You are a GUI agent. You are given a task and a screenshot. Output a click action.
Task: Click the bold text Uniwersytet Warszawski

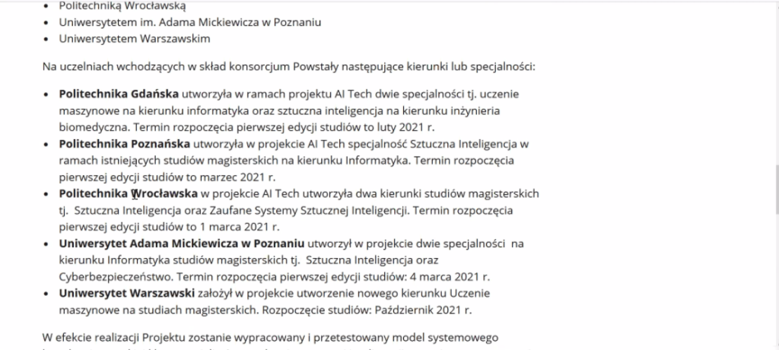[127, 294]
